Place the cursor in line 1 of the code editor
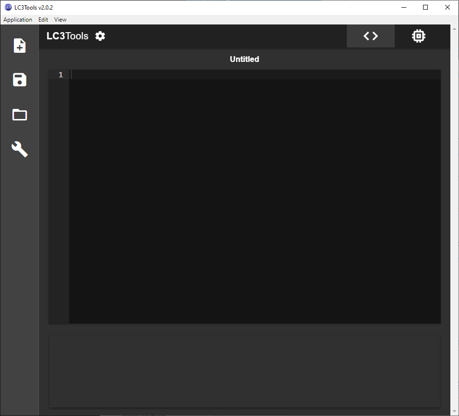Image resolution: width=459 pixels, height=416 pixels. pyautogui.click(x=255, y=75)
